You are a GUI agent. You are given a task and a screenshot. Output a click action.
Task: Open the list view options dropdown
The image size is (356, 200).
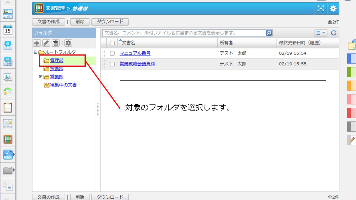coord(321,33)
